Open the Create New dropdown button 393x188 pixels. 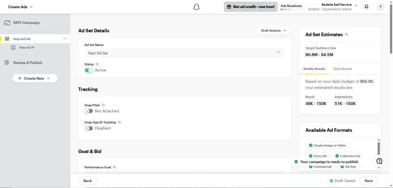(35, 78)
